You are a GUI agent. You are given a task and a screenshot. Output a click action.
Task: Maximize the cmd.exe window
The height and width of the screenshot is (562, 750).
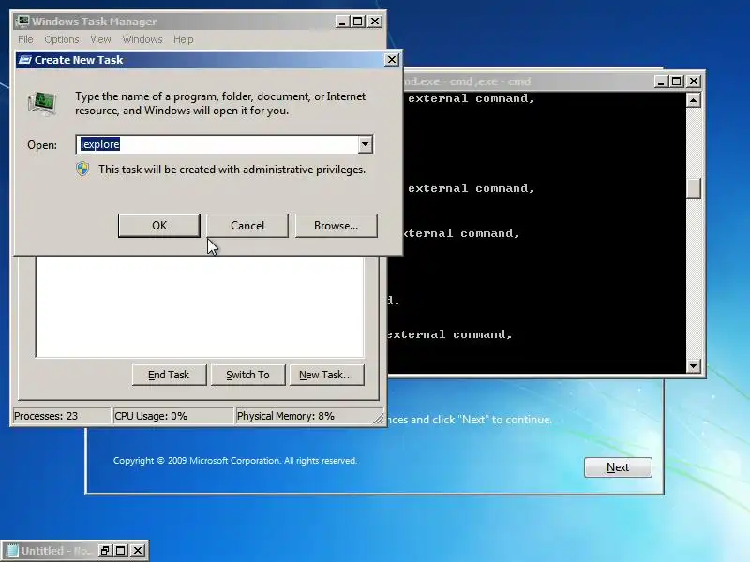click(676, 81)
